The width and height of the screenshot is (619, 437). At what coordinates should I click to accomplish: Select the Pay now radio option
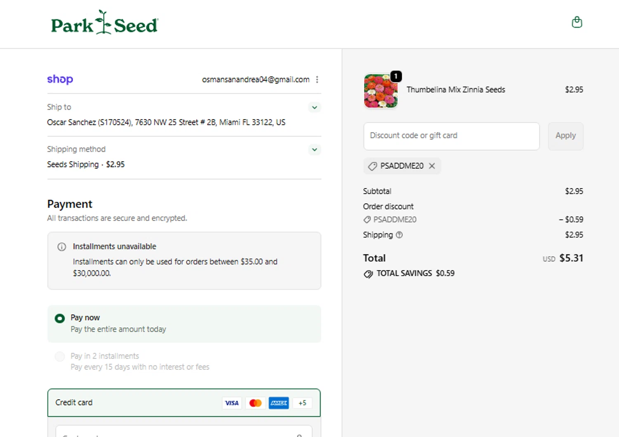pos(60,318)
